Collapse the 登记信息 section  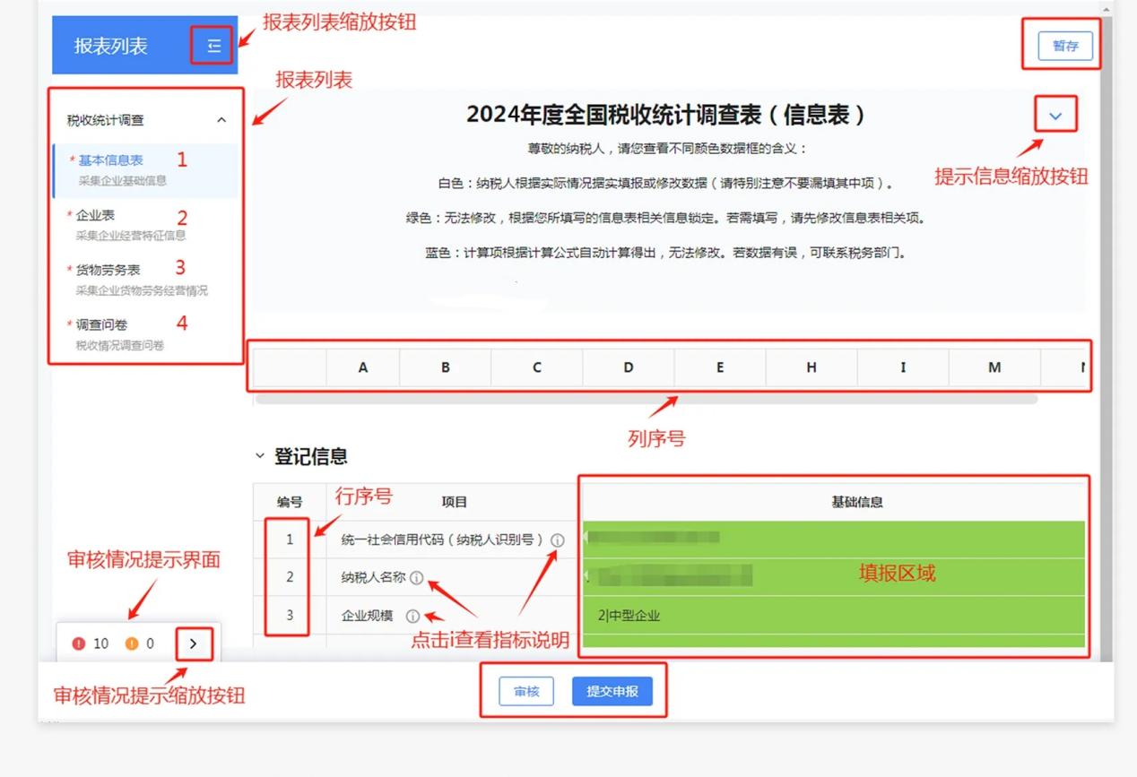coord(260,456)
